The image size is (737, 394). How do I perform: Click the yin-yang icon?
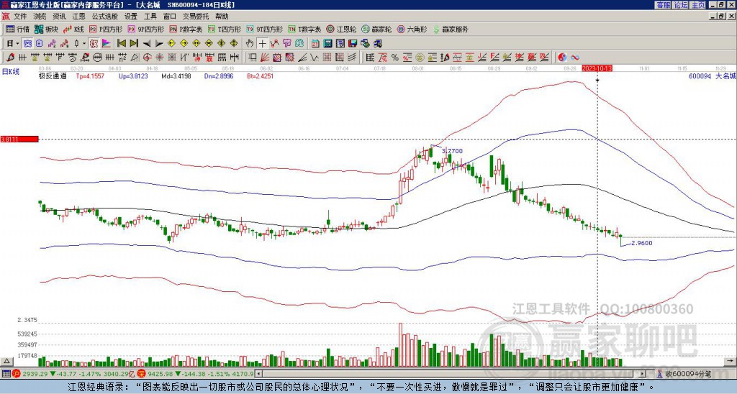562,58
